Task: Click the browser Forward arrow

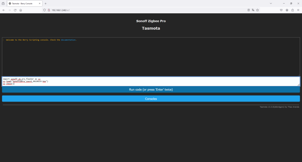Action: 9,10
